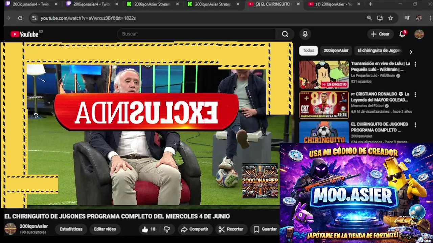Screen dimensions: 433x243
Task: Open options menu for Cristiano Ronaldo video
Action: coord(415,94)
